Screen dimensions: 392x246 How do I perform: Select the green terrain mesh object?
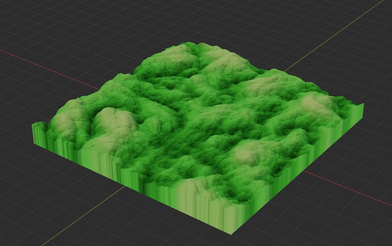[198, 137]
